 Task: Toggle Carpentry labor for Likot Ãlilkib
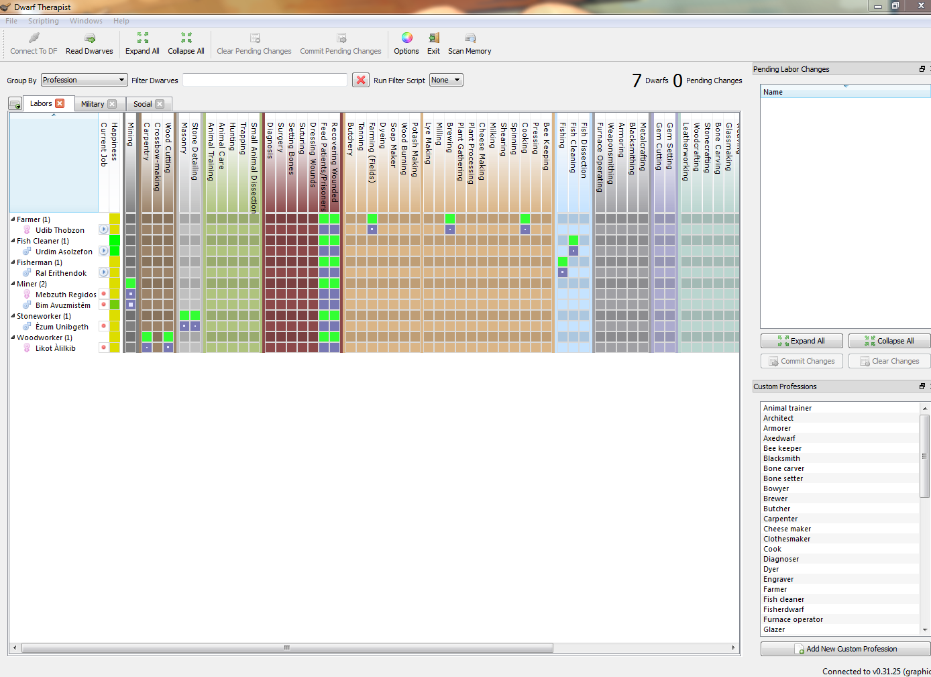pos(147,348)
